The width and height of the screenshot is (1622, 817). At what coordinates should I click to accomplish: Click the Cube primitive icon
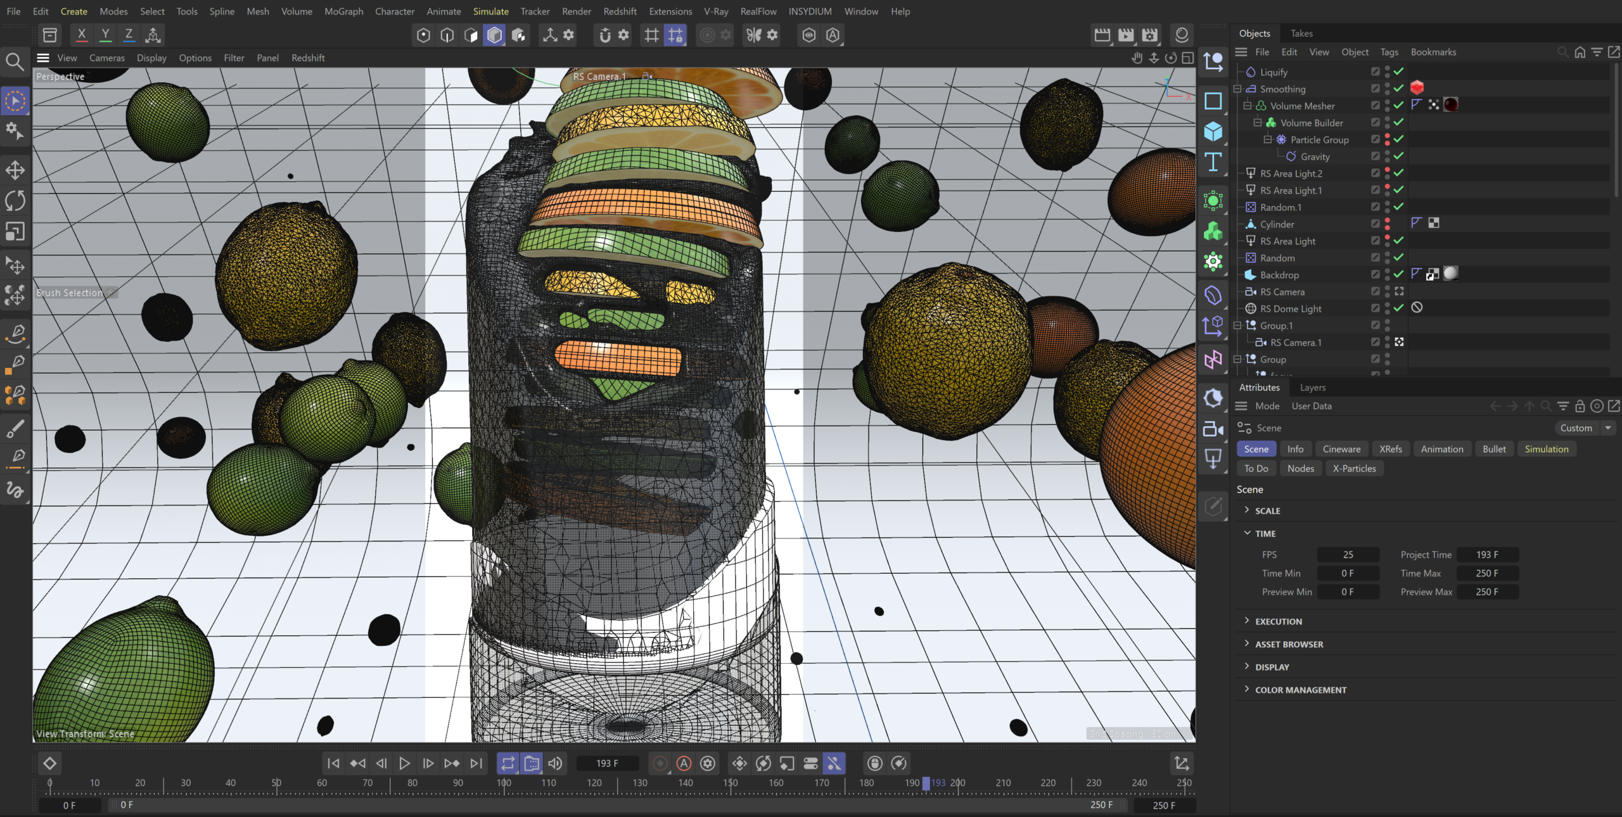(x=1213, y=132)
